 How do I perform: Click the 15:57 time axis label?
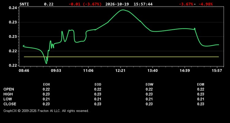pos(217,71)
